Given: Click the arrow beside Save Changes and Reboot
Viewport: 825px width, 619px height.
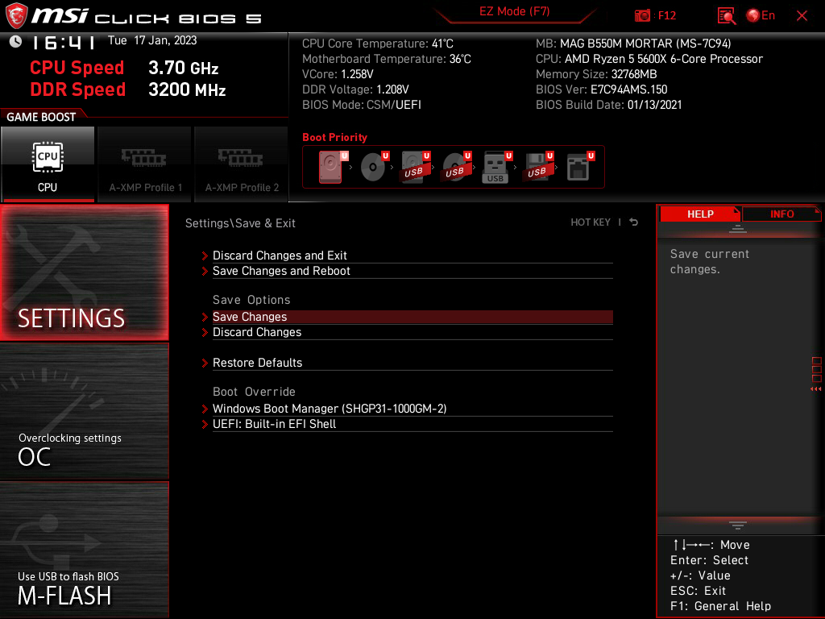Looking at the screenshot, I should point(205,271).
